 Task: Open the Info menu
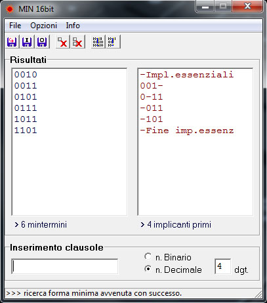tap(73, 26)
